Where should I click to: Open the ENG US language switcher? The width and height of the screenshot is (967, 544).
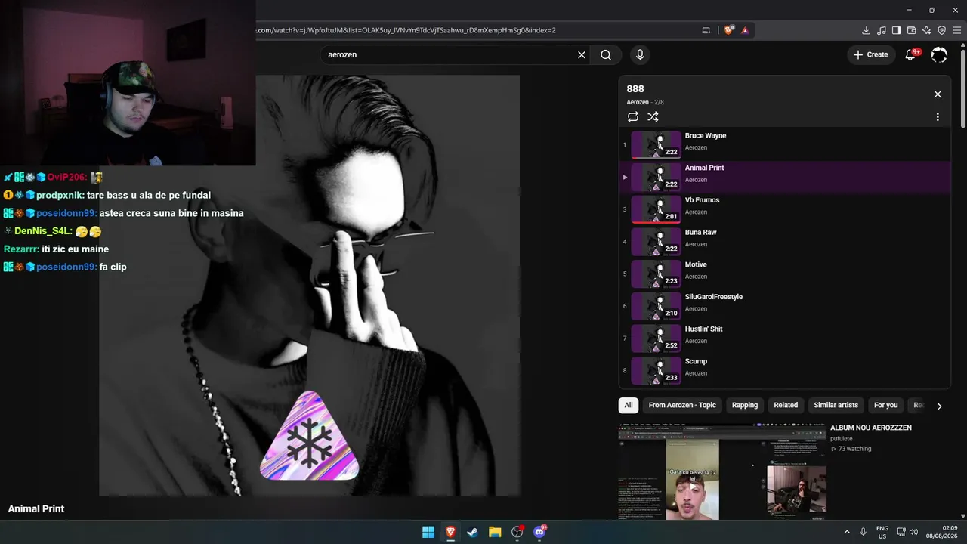point(882,532)
